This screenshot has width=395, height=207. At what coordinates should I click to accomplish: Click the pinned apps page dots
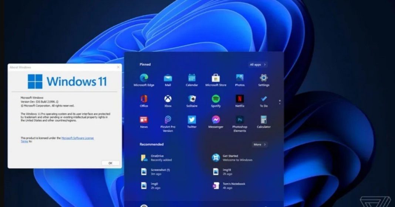280,101
